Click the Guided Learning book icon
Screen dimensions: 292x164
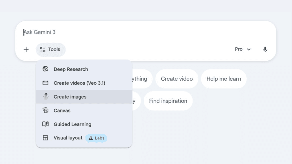45,124
